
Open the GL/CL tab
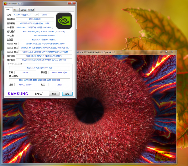point(23,10)
